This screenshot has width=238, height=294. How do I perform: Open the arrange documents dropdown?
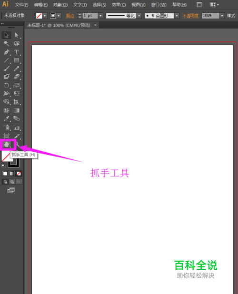[214, 4]
